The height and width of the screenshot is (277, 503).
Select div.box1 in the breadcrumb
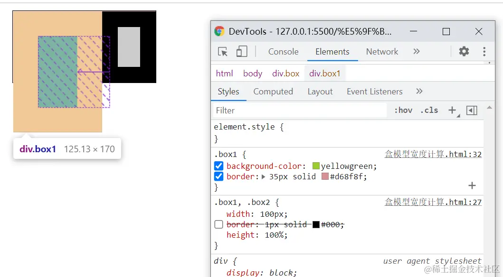point(324,74)
